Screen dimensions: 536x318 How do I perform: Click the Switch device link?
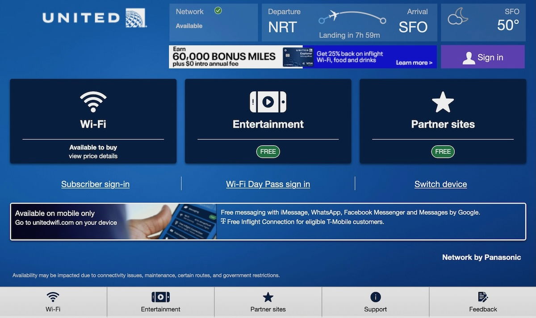tap(441, 184)
